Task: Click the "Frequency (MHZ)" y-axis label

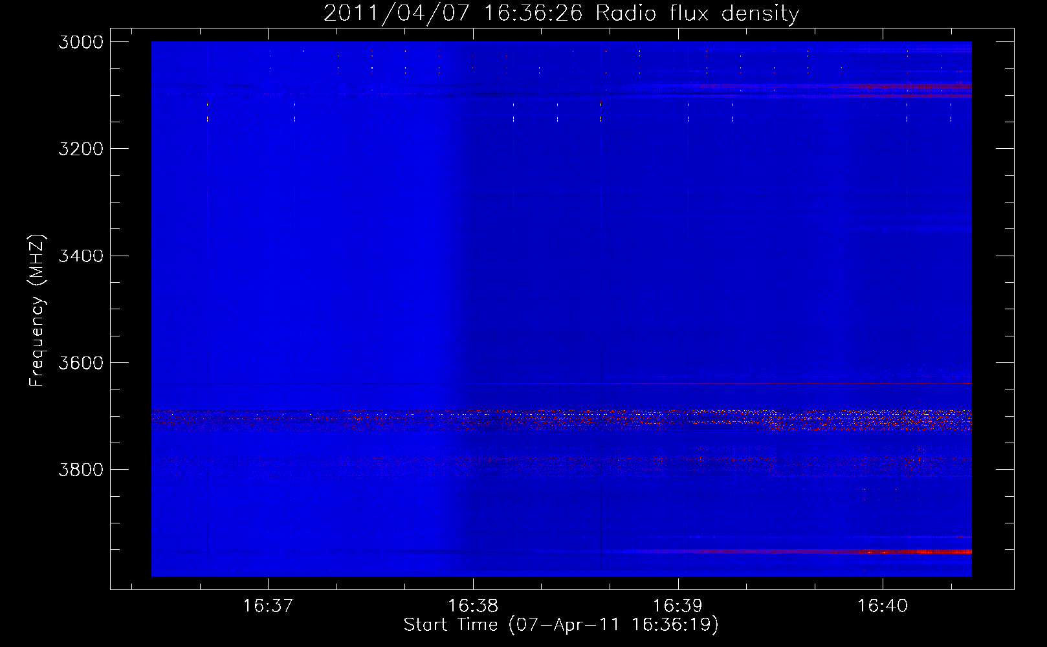Action: pos(38,311)
